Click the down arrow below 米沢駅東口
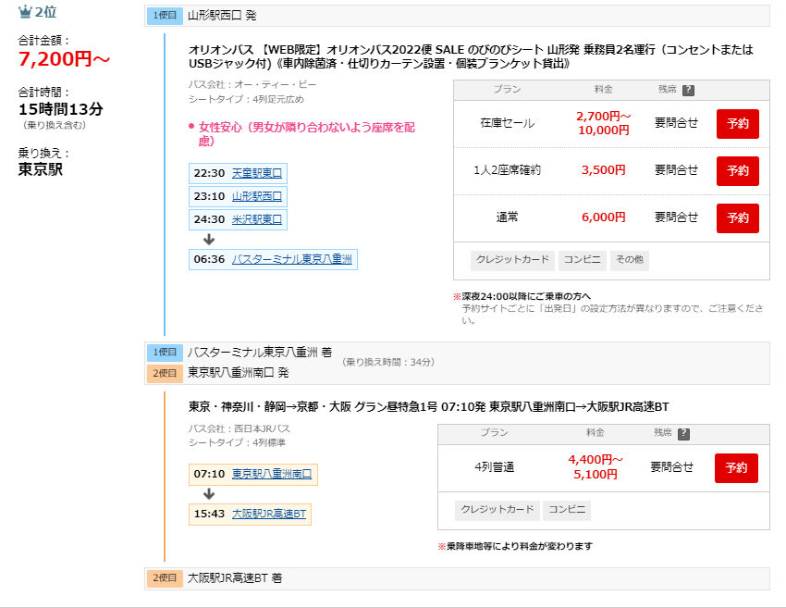This screenshot has height=608, width=786. click(209, 239)
